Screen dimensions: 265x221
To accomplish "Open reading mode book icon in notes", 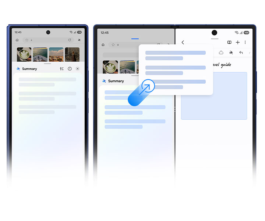I will (229, 43).
